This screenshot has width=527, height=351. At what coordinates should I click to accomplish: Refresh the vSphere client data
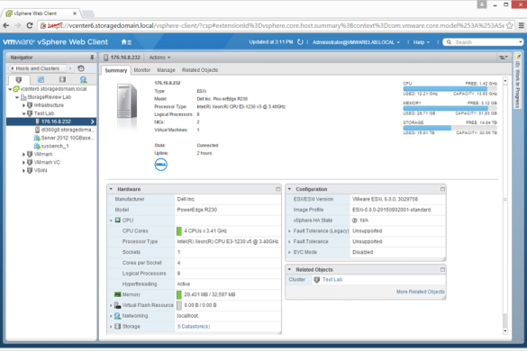[300, 42]
